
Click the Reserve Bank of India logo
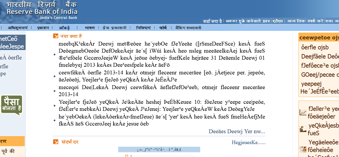42,11
